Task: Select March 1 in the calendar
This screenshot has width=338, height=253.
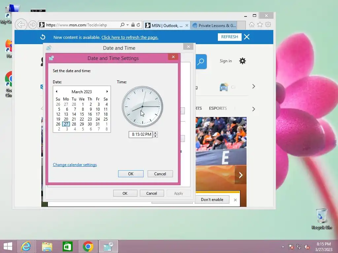Action: coord(83,104)
